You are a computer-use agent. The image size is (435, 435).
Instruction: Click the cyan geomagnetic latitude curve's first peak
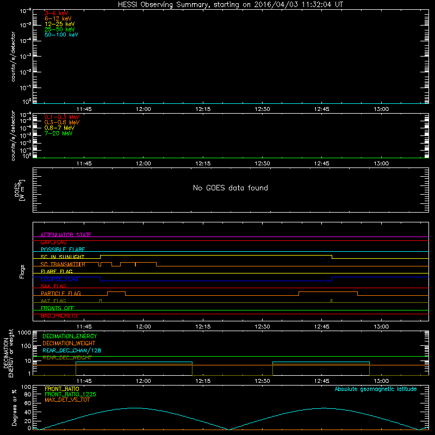coord(134,408)
